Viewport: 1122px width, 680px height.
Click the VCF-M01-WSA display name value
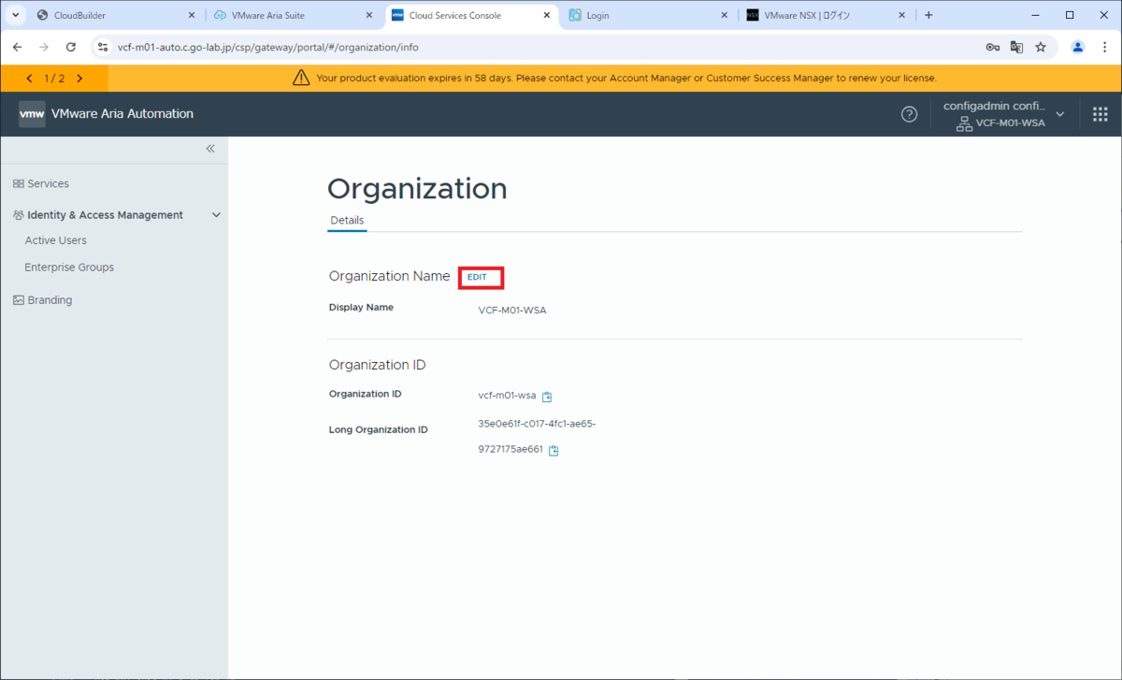pos(512,311)
